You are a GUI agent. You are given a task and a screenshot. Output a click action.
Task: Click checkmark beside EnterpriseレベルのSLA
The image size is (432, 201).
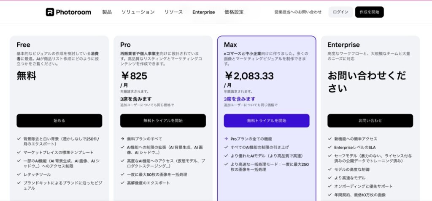click(x=330, y=147)
